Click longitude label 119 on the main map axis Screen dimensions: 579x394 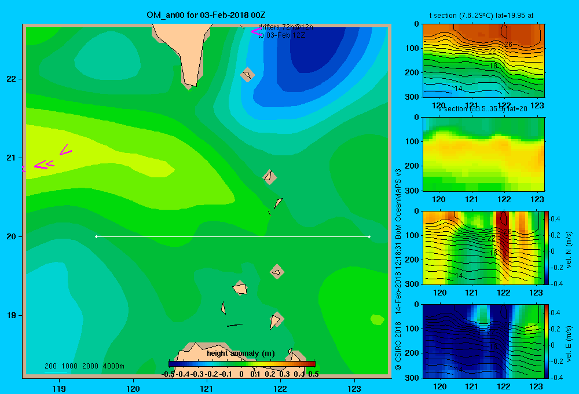(59, 388)
